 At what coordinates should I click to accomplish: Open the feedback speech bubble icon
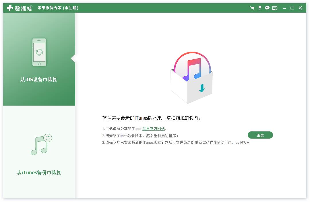coord(267,8)
